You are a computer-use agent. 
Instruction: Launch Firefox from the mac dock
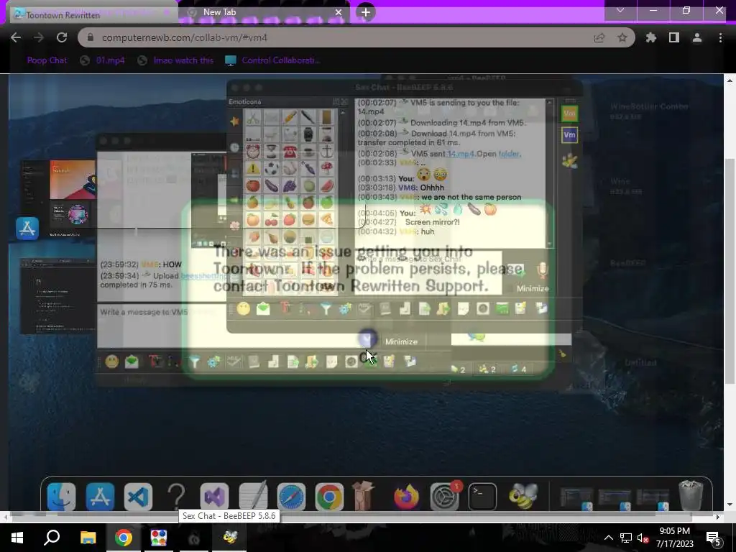pyautogui.click(x=406, y=496)
